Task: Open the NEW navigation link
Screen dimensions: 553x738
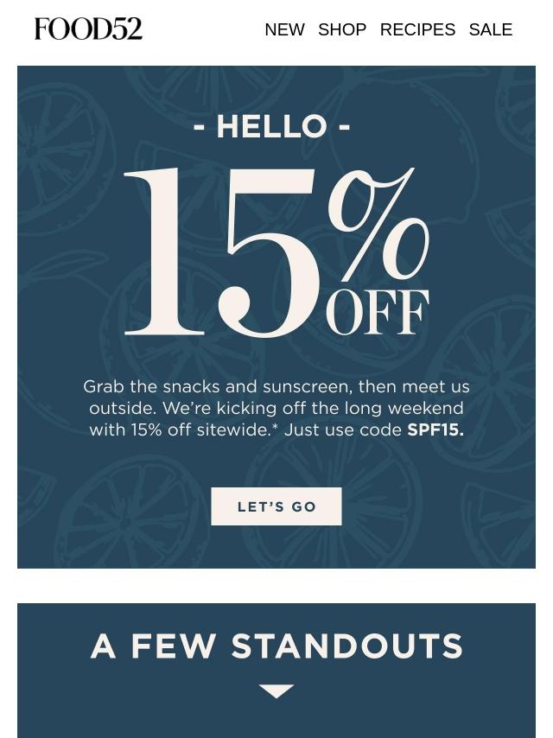Action: [285, 29]
